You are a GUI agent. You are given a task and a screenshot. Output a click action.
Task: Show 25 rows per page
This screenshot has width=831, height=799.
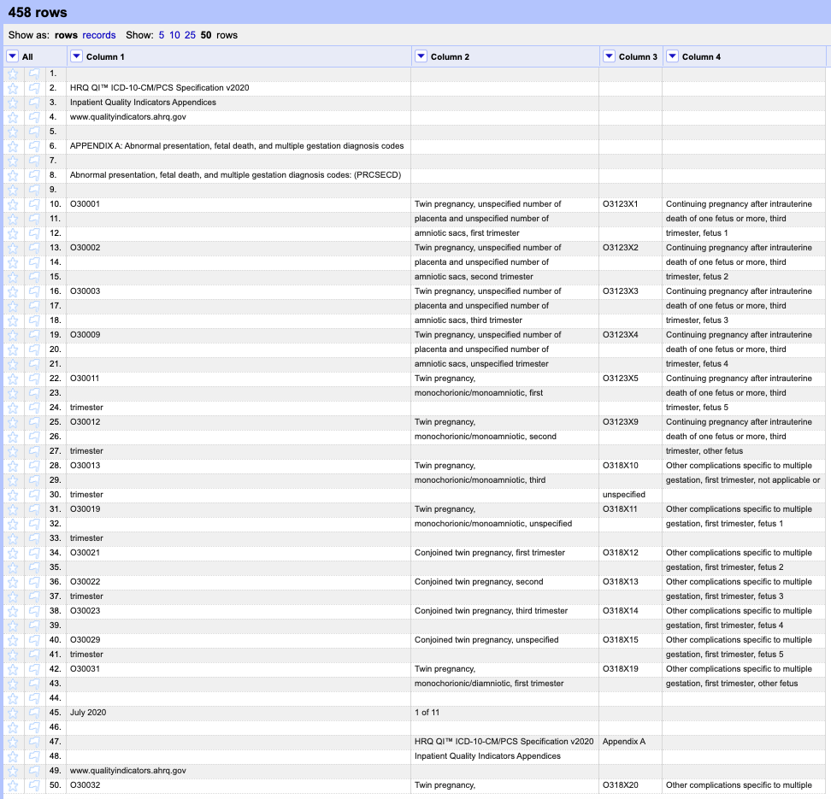[x=190, y=35]
